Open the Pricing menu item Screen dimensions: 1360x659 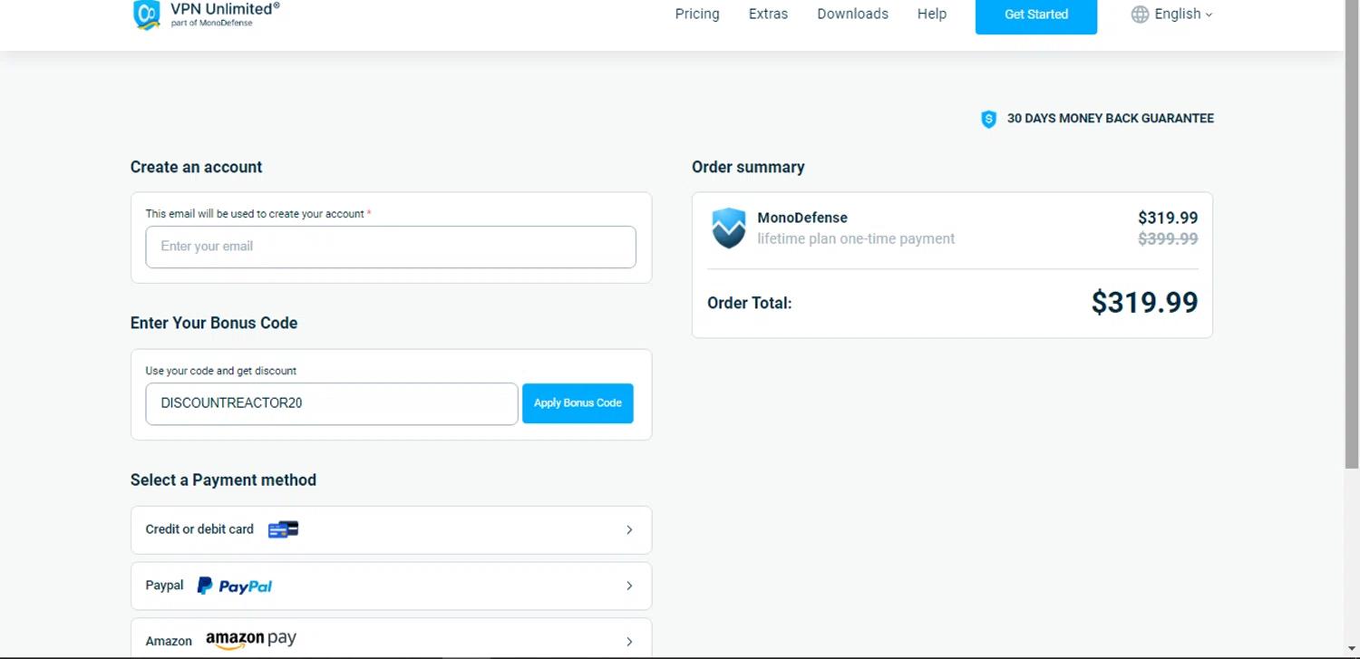pyautogui.click(x=697, y=15)
